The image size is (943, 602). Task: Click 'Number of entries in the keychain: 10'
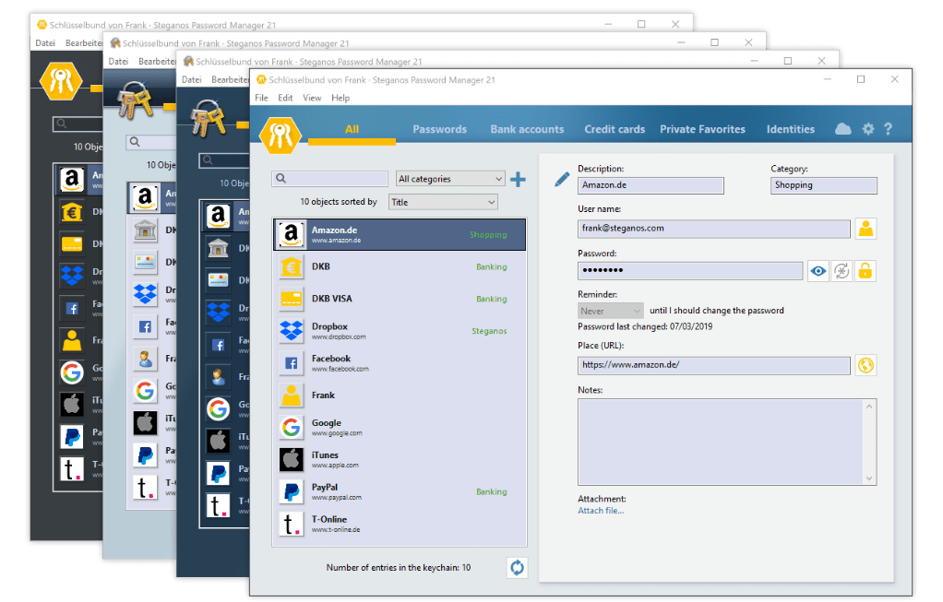click(x=398, y=568)
